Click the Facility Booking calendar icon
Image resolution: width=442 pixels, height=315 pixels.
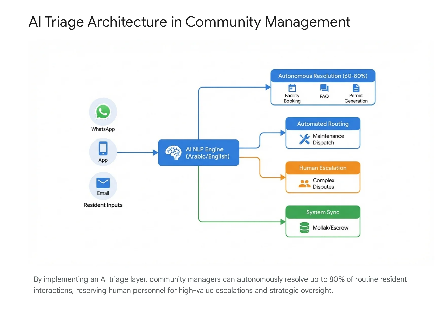pos(292,88)
